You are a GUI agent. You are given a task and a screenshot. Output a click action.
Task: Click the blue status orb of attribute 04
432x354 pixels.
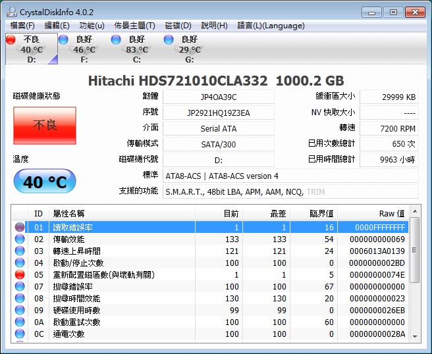(x=20, y=263)
